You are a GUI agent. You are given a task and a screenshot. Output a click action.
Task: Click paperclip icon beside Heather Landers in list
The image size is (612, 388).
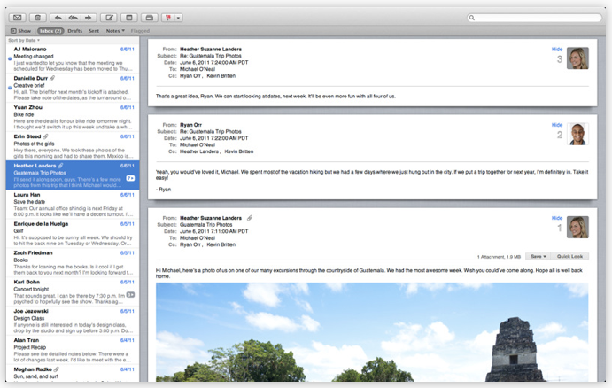pyautogui.click(x=60, y=166)
